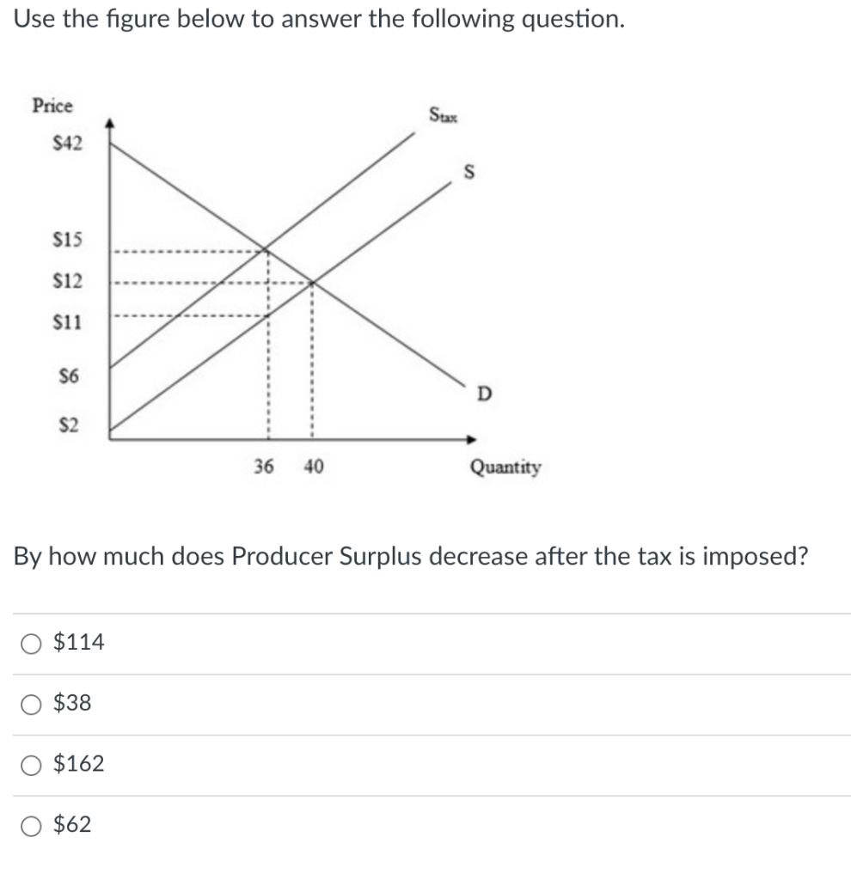Click the quantity value 40 below the graph
The height and width of the screenshot is (880, 851).
click(x=312, y=467)
